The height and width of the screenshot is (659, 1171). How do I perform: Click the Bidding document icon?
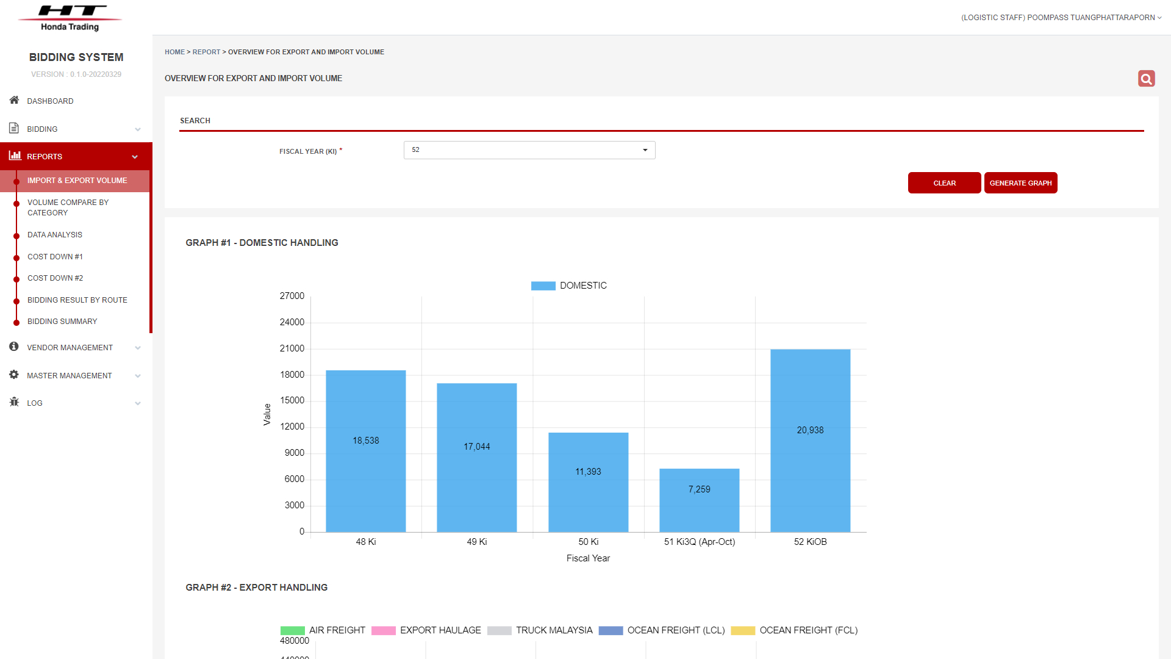14,128
